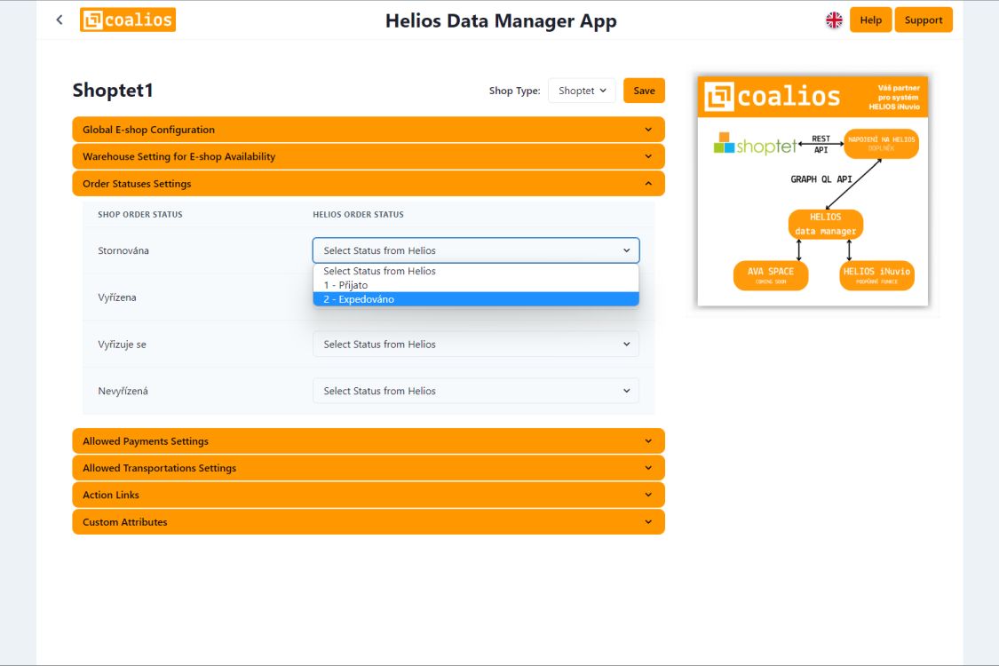Screen dimensions: 999x666
Task: Click the 'Vyřízena' shop status label
Action: point(117,297)
